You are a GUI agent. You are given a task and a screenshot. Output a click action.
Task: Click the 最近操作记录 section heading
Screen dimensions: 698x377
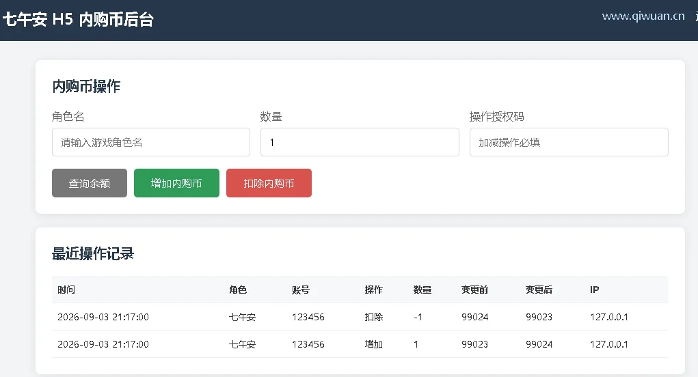[93, 254]
